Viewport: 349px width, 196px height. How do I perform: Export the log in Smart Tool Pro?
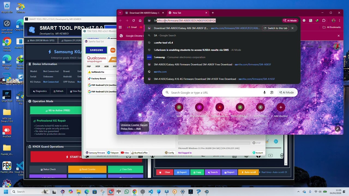coord(182,172)
